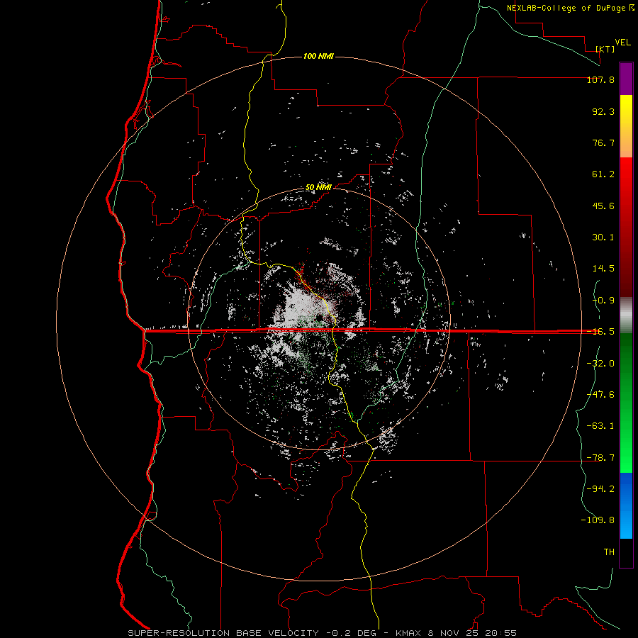Click the 107.8 velocity scale value
Screen dimensions: 638x638
tap(600, 79)
